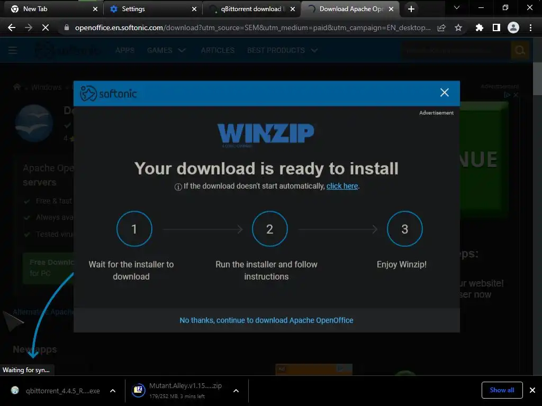Open Chrome three-dot menu
The height and width of the screenshot is (406, 542).
[530, 27]
